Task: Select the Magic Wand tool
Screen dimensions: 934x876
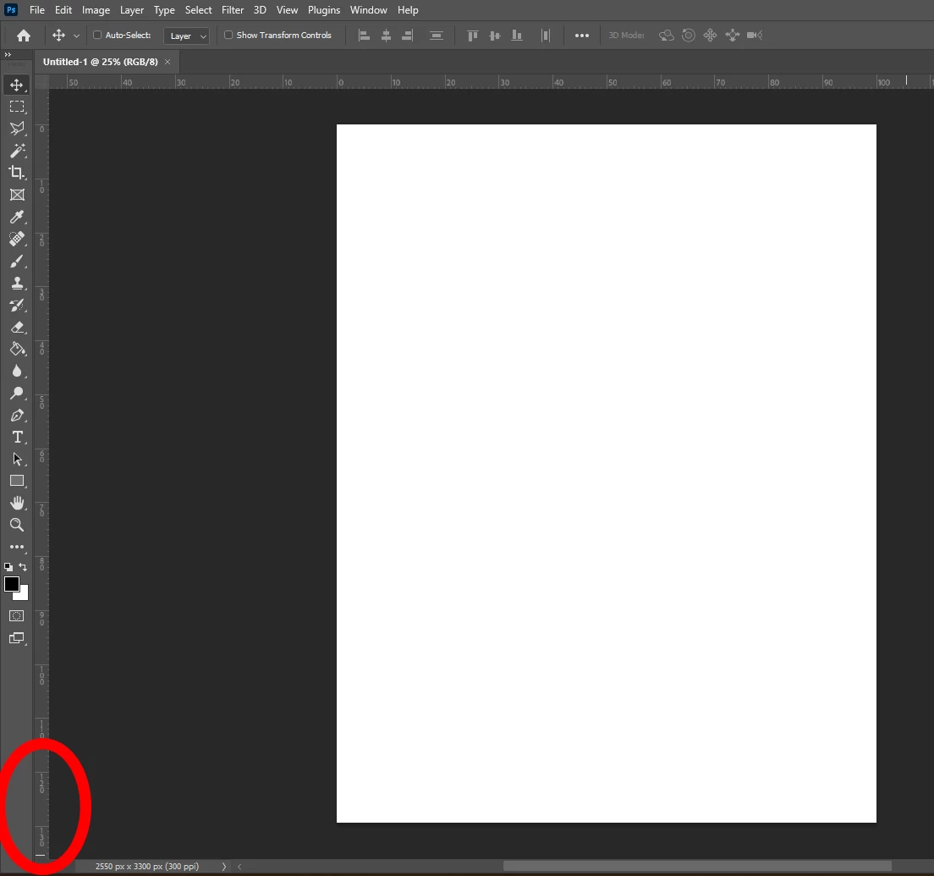Action: click(17, 151)
